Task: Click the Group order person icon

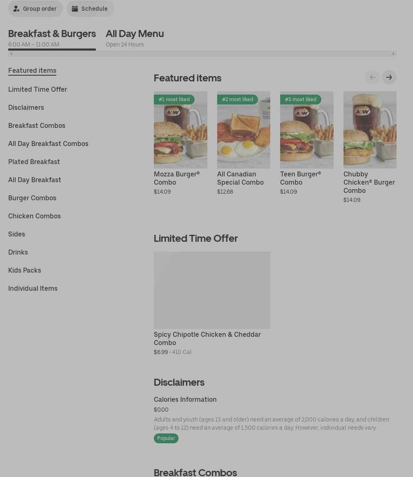Action: tap(16, 9)
